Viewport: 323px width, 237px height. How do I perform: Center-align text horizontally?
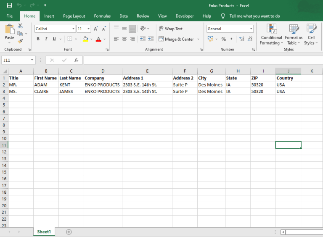coord(124,39)
